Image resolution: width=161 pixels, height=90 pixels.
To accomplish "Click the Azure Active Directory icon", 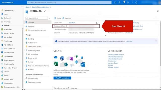I will point(2,68).
